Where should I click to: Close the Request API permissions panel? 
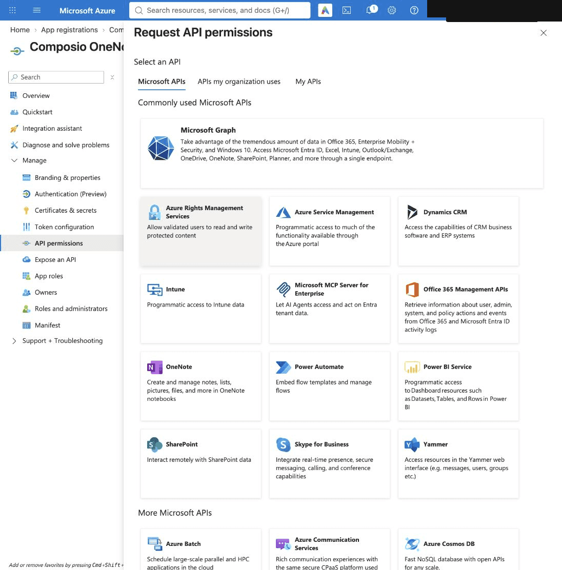tap(544, 33)
